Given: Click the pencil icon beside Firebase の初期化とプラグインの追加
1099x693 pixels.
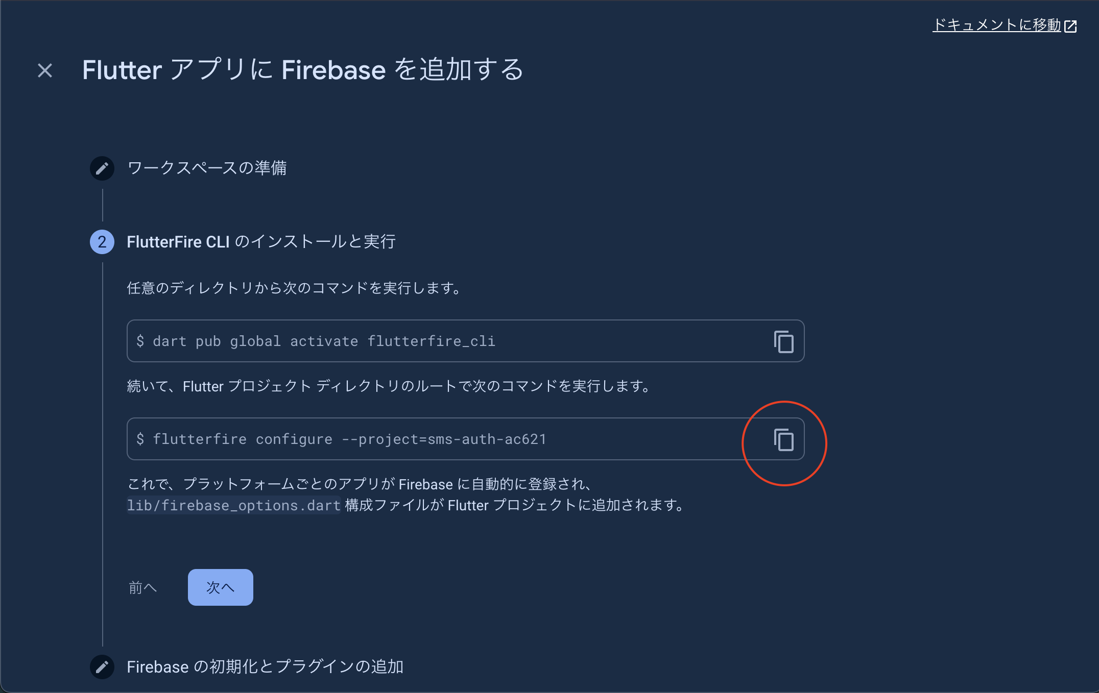Looking at the screenshot, I should [x=102, y=667].
